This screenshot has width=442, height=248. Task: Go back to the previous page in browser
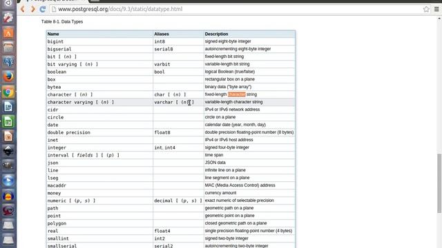point(23,9)
